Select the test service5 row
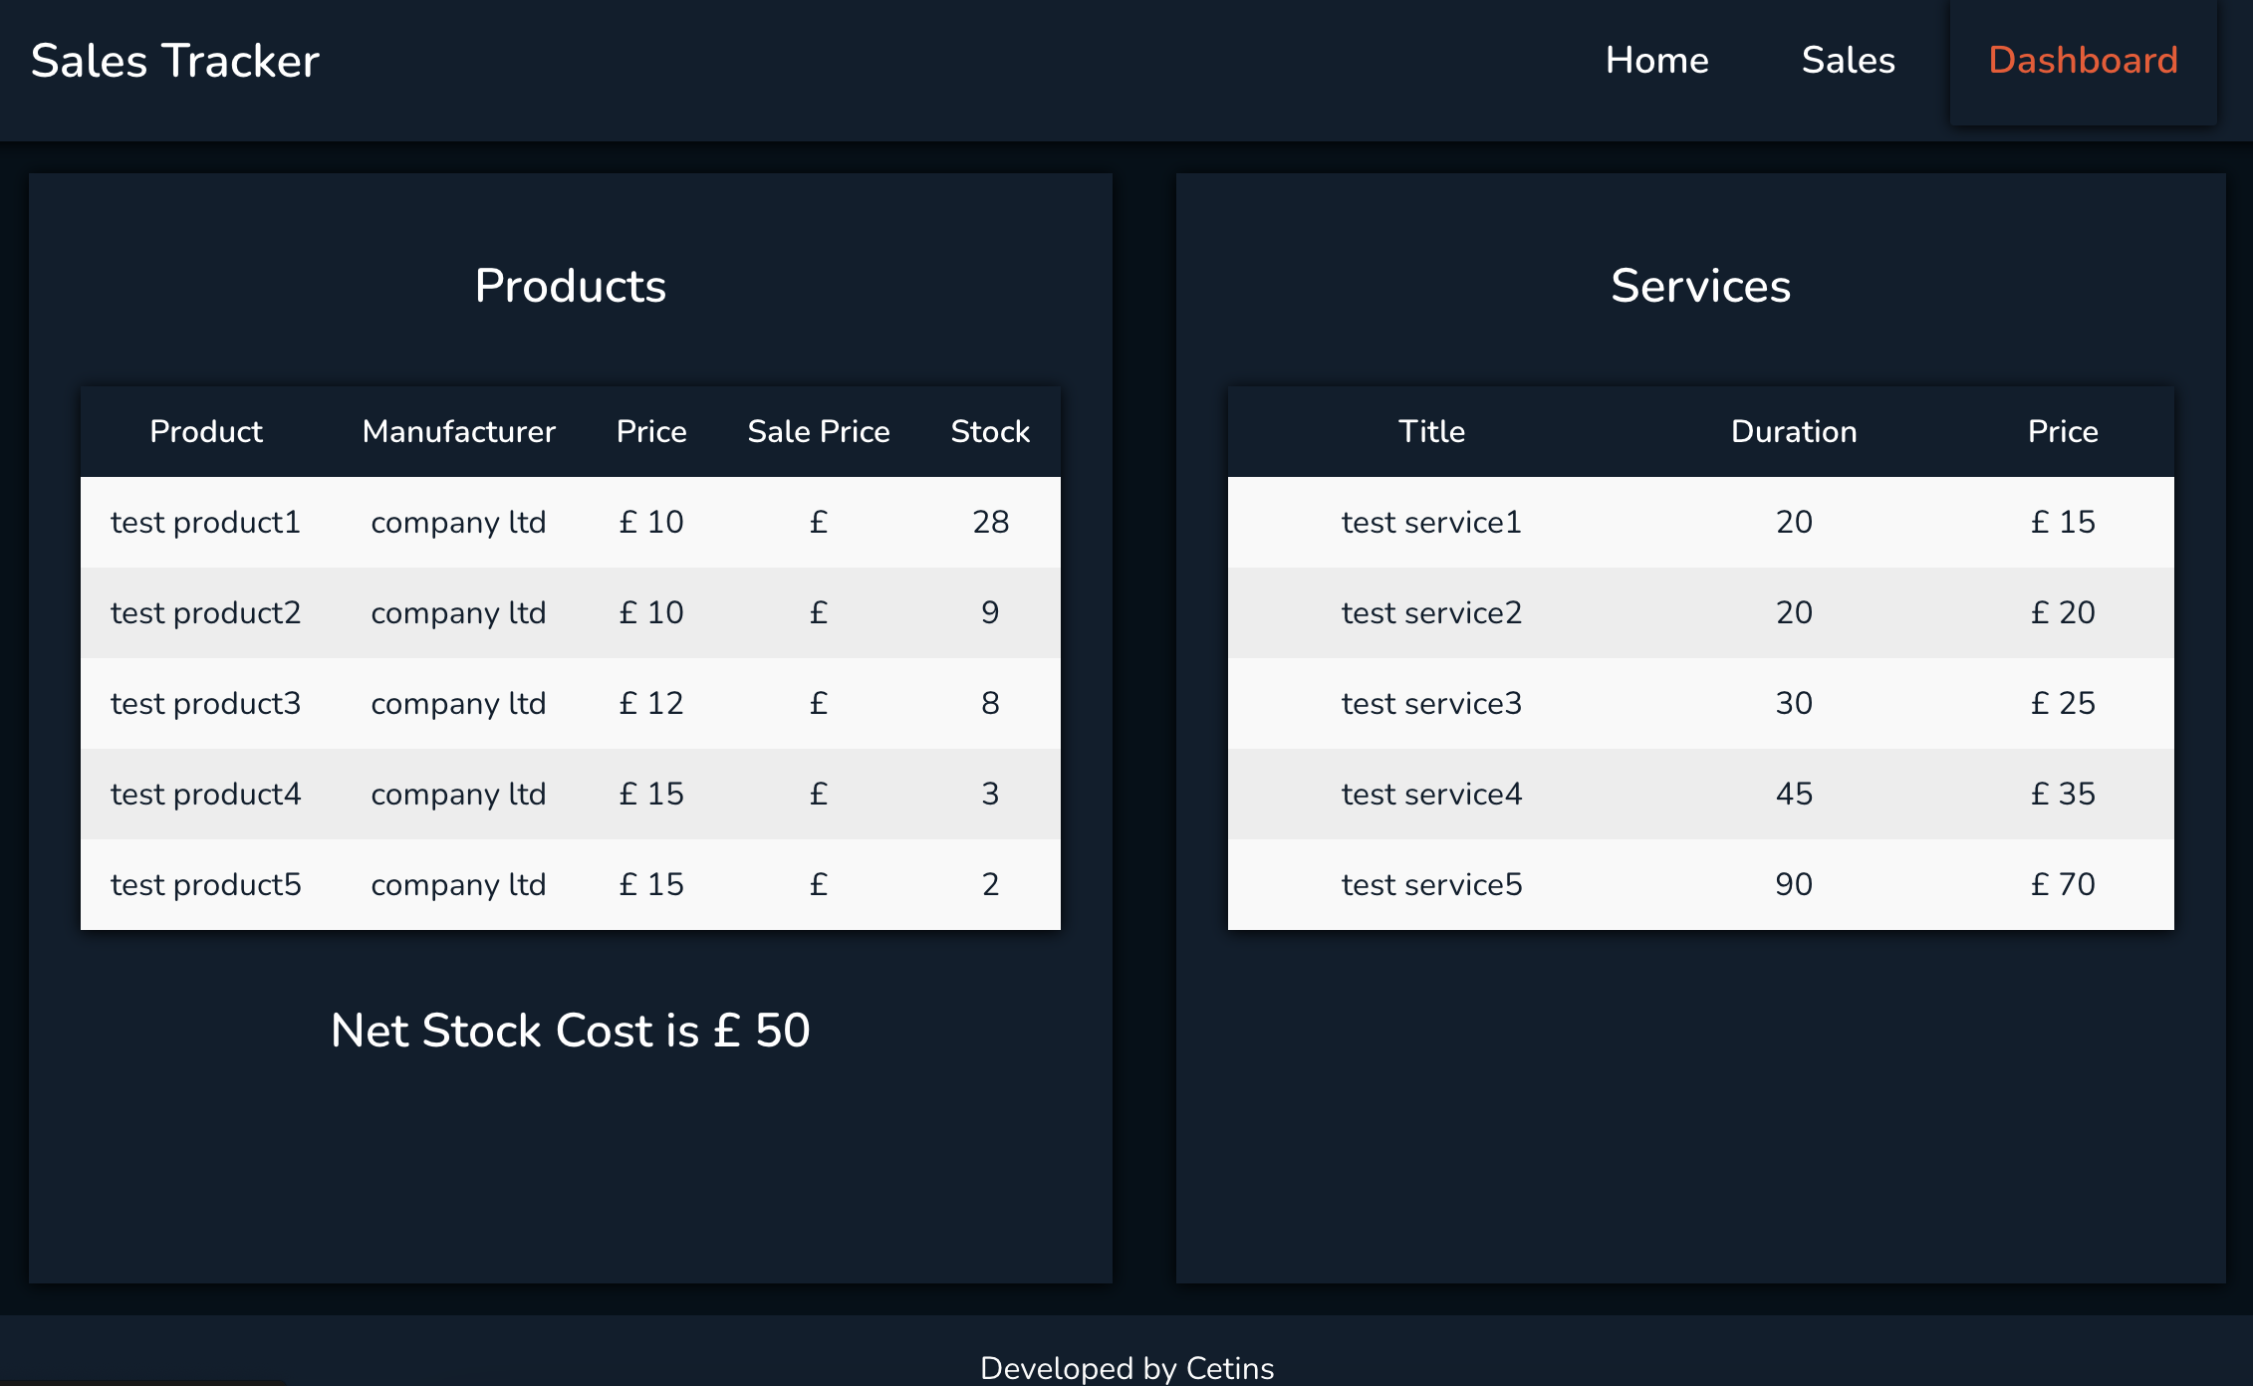 point(1698,884)
